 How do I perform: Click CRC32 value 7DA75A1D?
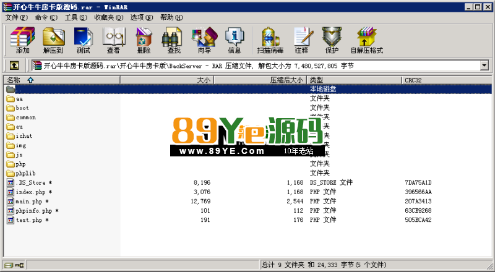(418, 183)
